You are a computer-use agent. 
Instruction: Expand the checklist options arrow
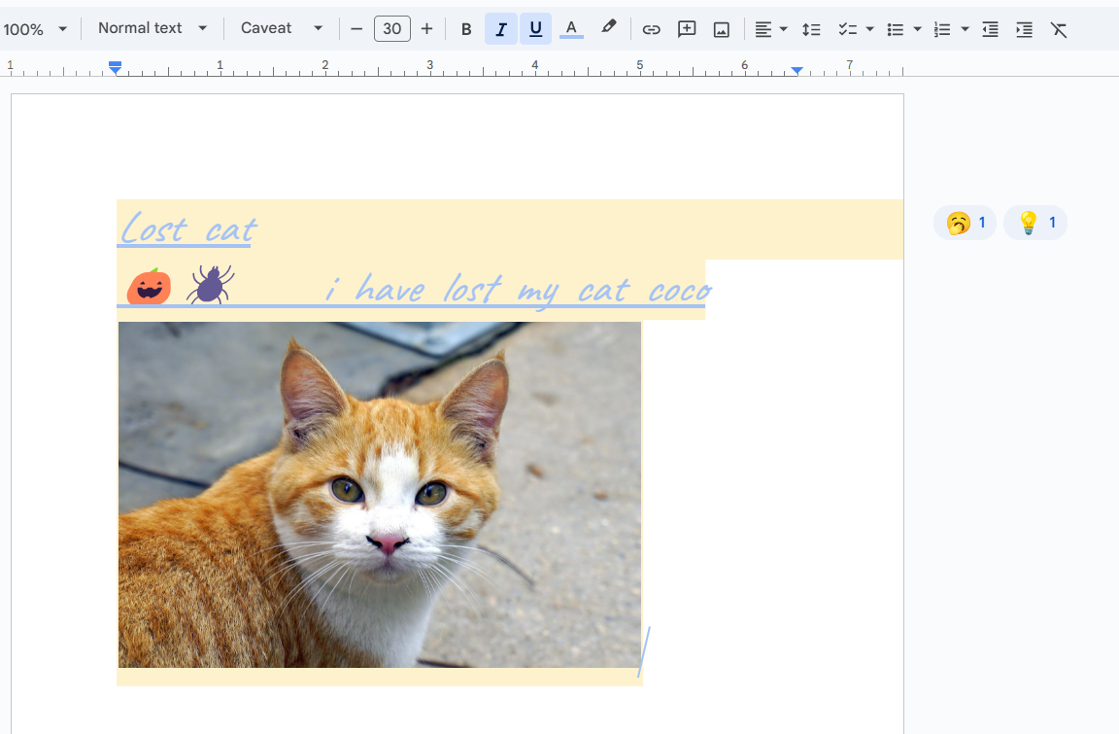coord(870,29)
